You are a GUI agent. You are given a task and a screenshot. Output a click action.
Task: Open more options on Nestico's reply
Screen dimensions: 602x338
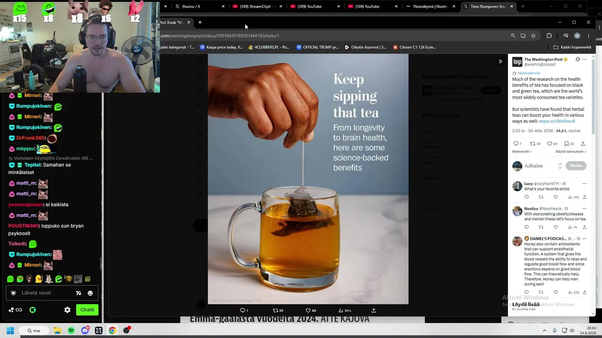[x=585, y=208]
